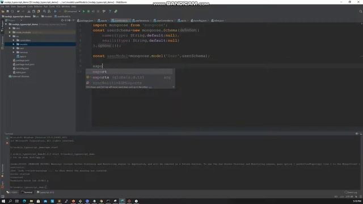Open the Code menu
363x204 pixels.
pyautogui.click(x=30, y=6)
